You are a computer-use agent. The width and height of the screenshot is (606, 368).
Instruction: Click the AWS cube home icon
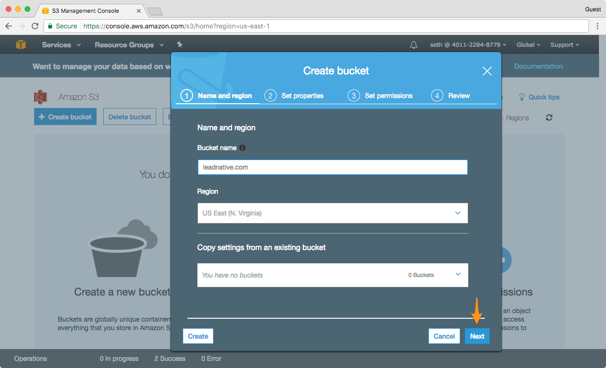(21, 45)
